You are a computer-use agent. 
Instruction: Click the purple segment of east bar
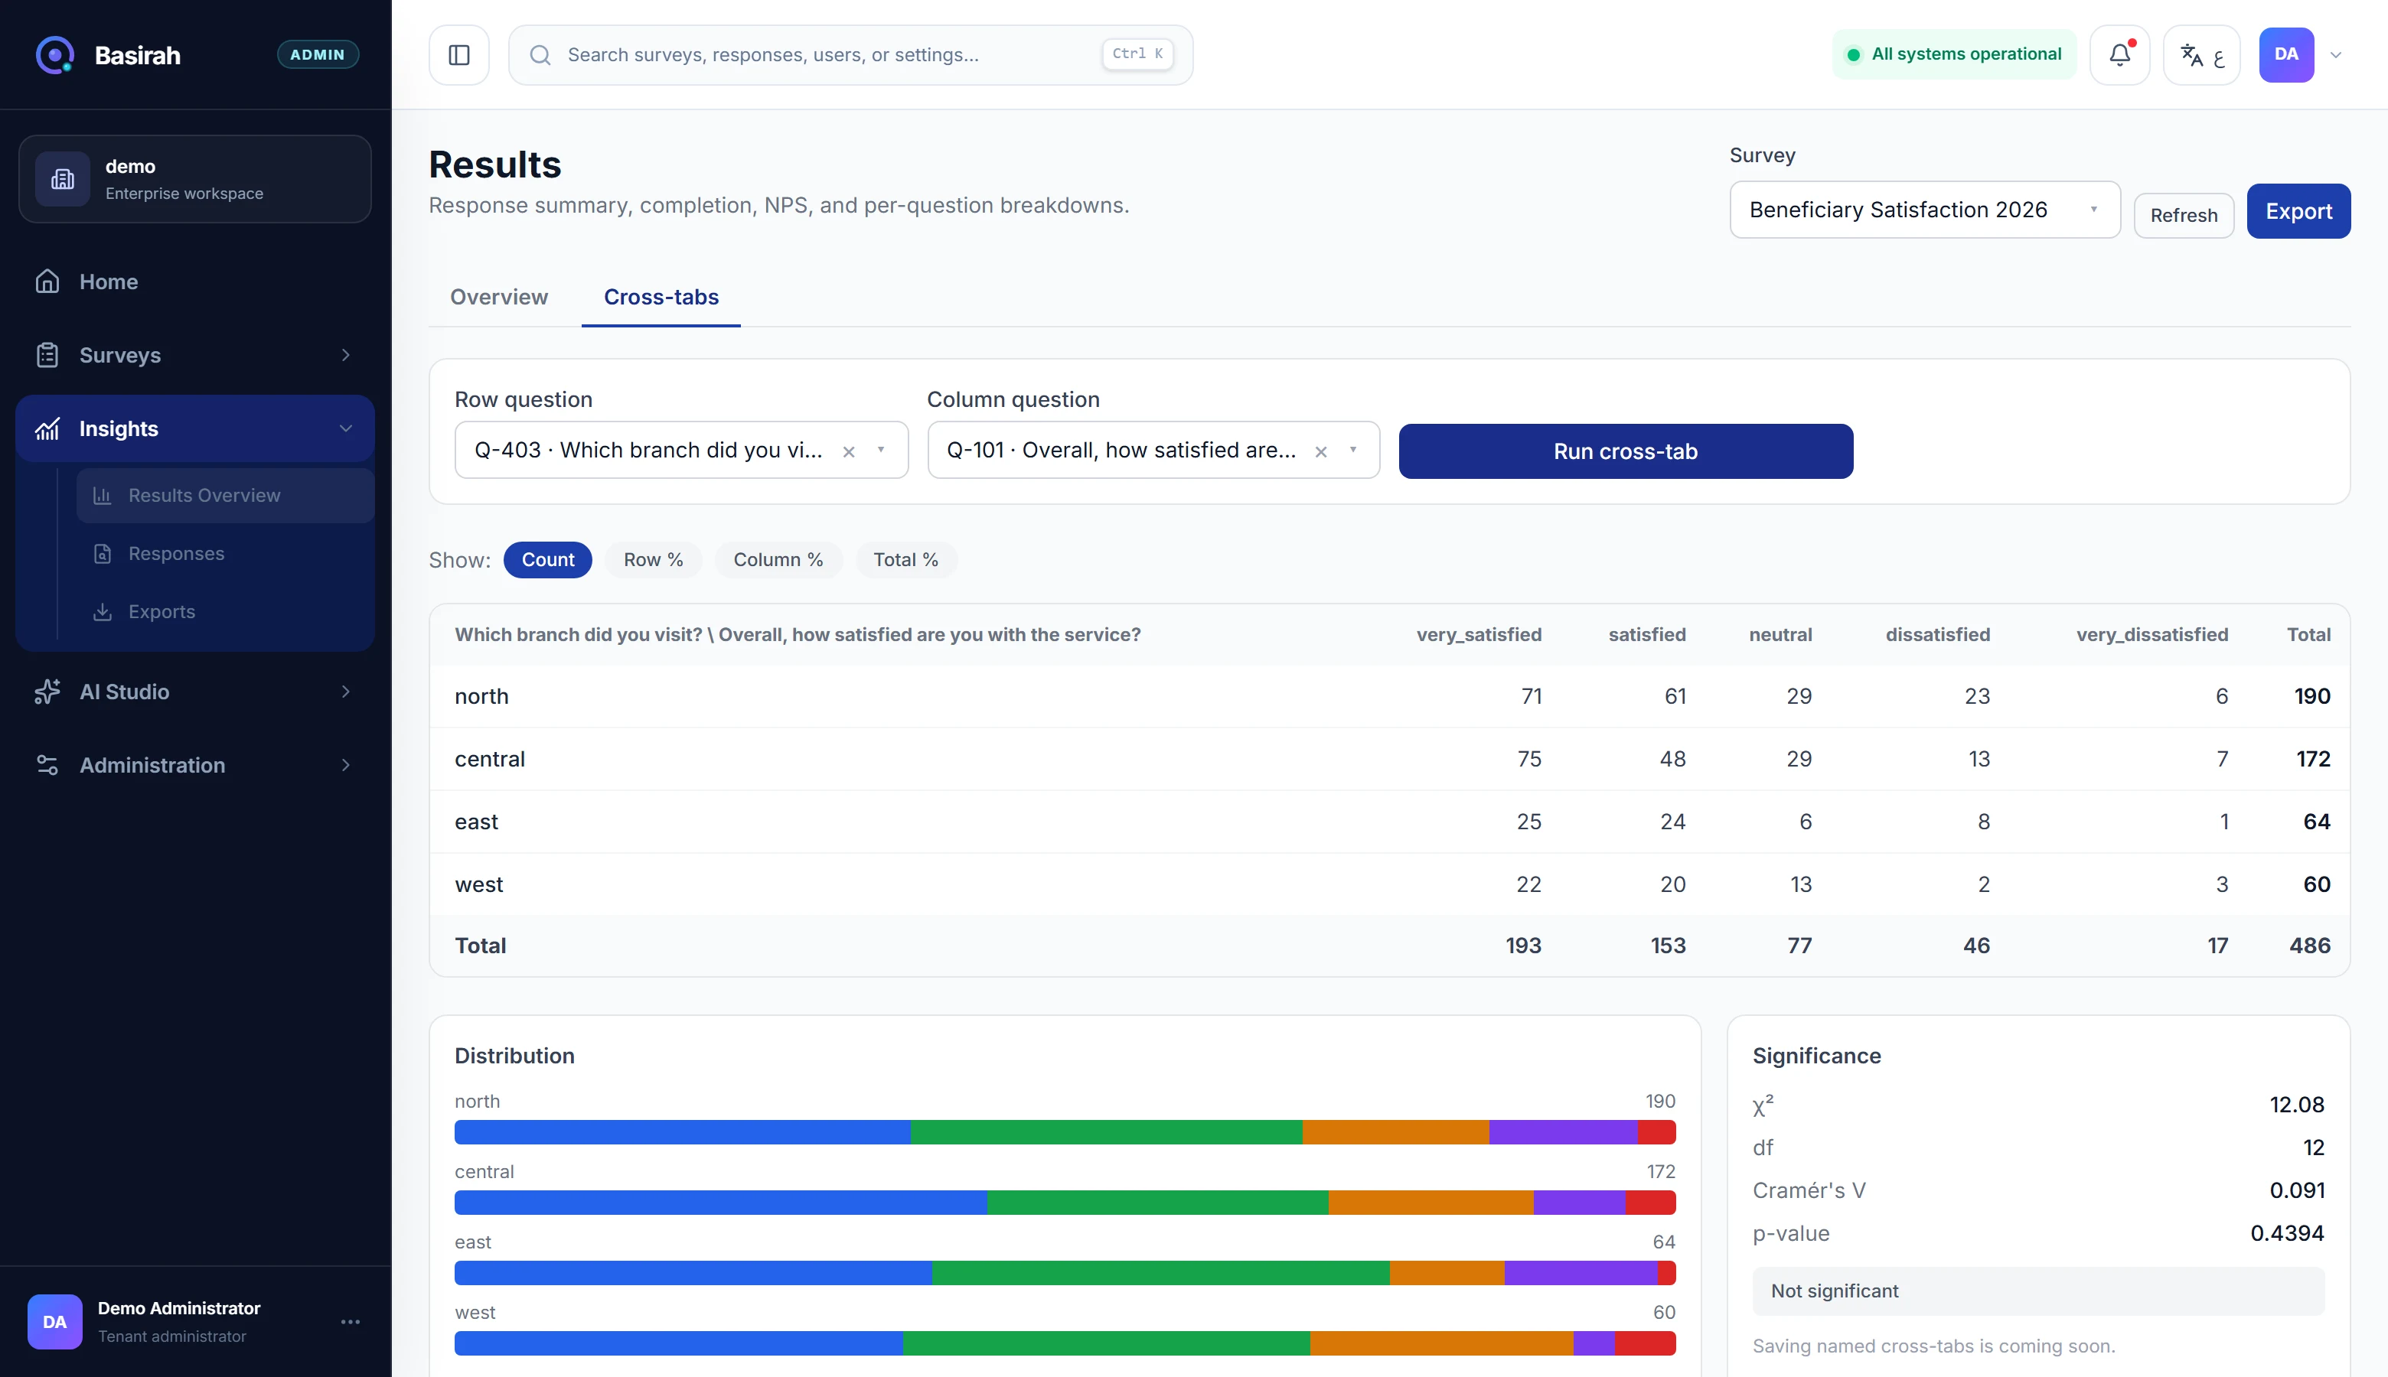click(x=1581, y=1273)
